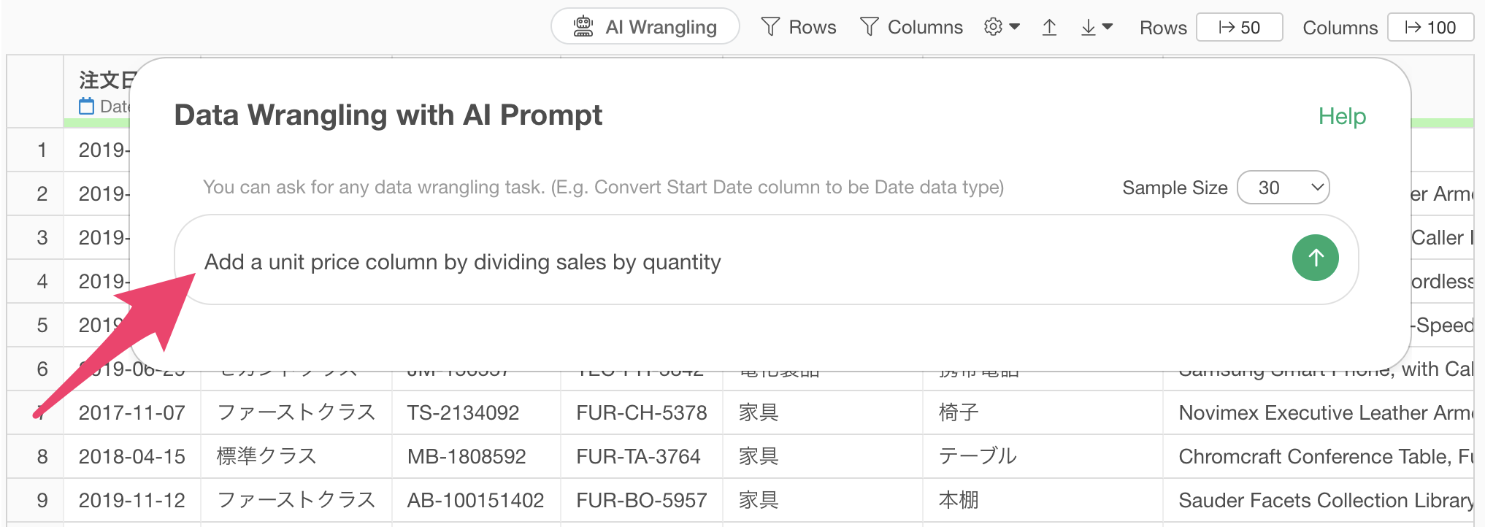
Task: Open the AI Wrangling robot button
Action: coord(645,27)
